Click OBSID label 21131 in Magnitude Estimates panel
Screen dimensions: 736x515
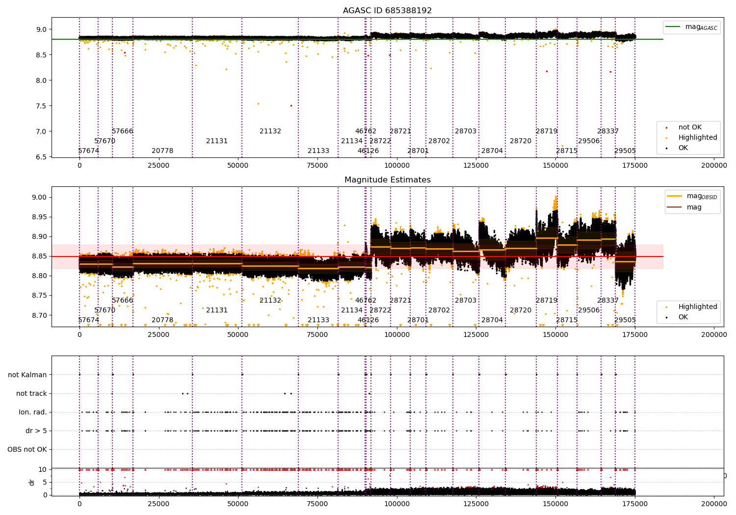[x=217, y=310]
